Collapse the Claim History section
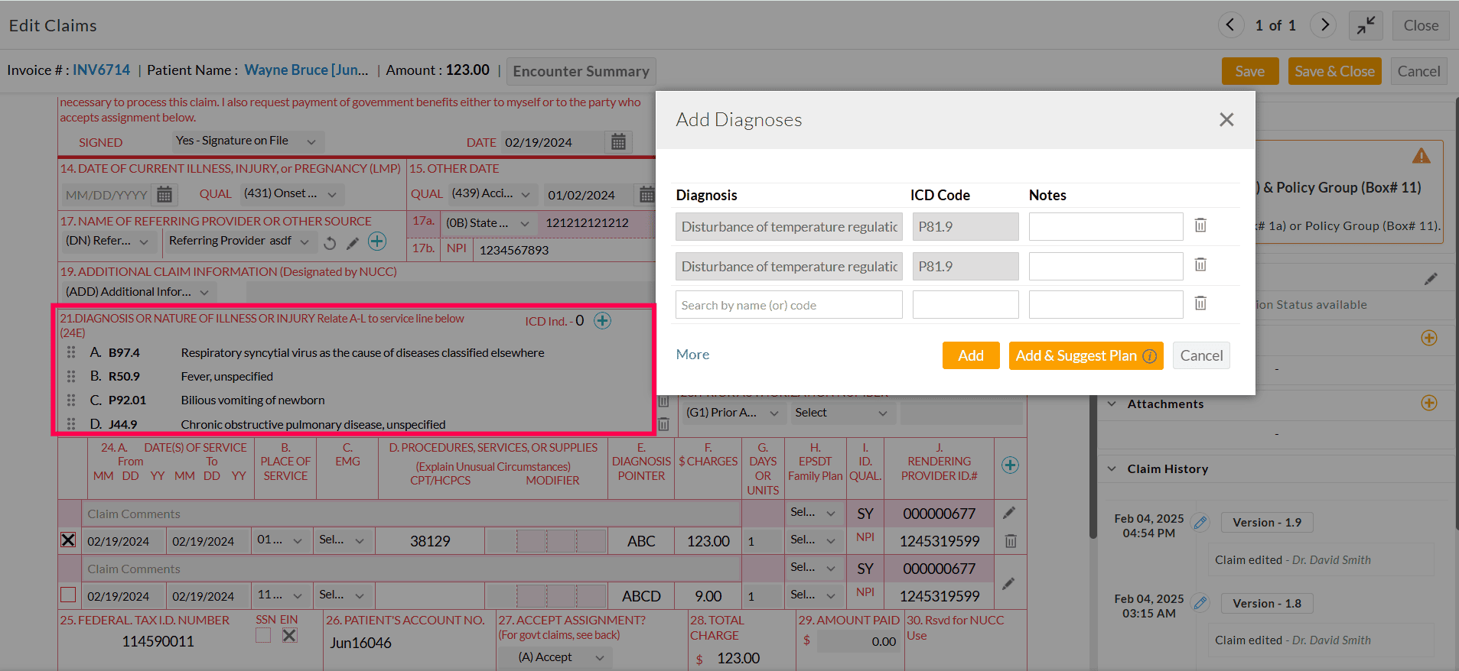The image size is (1459, 671). pos(1112,469)
